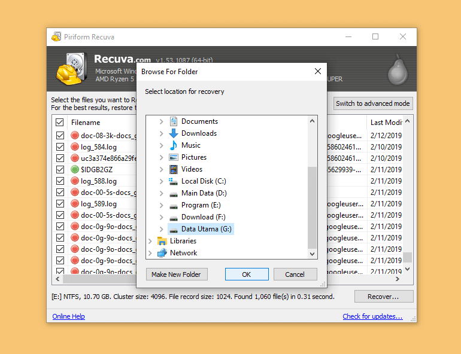Expand the Downloads tree node
The height and width of the screenshot is (354, 461).
coord(161,133)
